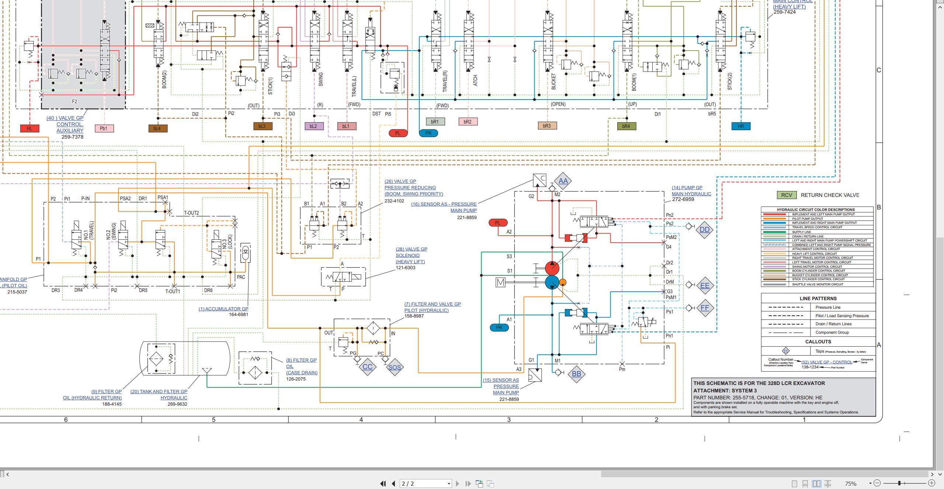944x489 pixels.
Task: Click the red Implement Left Pump Output swatch
Action: coord(774,214)
